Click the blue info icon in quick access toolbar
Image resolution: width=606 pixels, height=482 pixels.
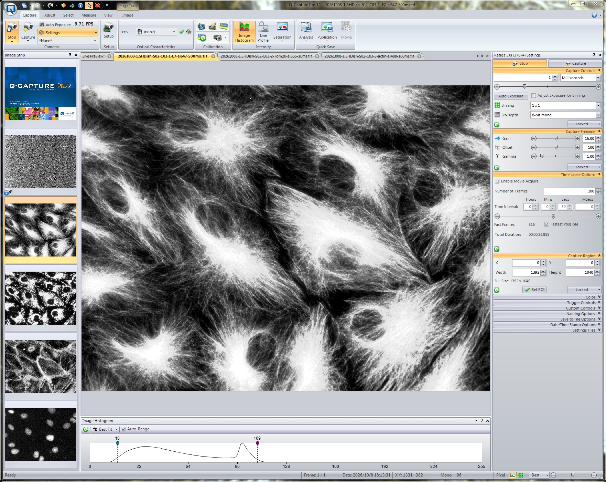pyautogui.click(x=80, y=5)
